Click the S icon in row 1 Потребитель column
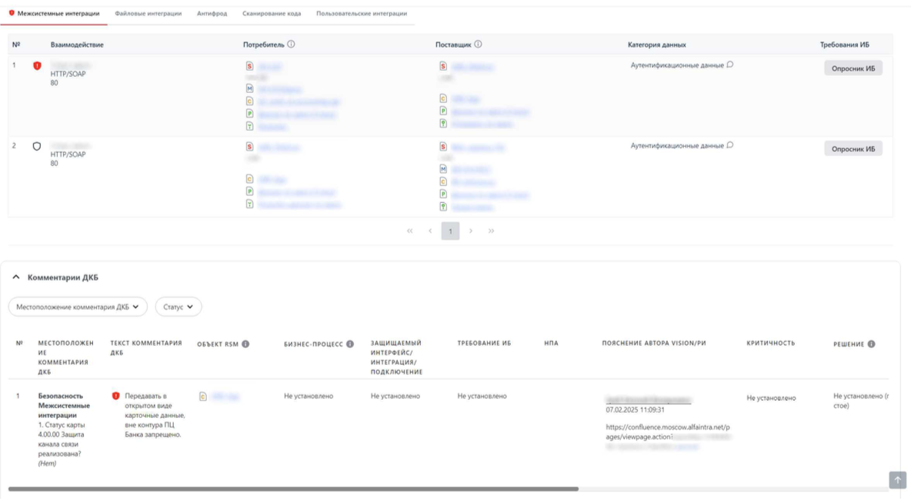This screenshot has width=911, height=501. pyautogui.click(x=249, y=66)
